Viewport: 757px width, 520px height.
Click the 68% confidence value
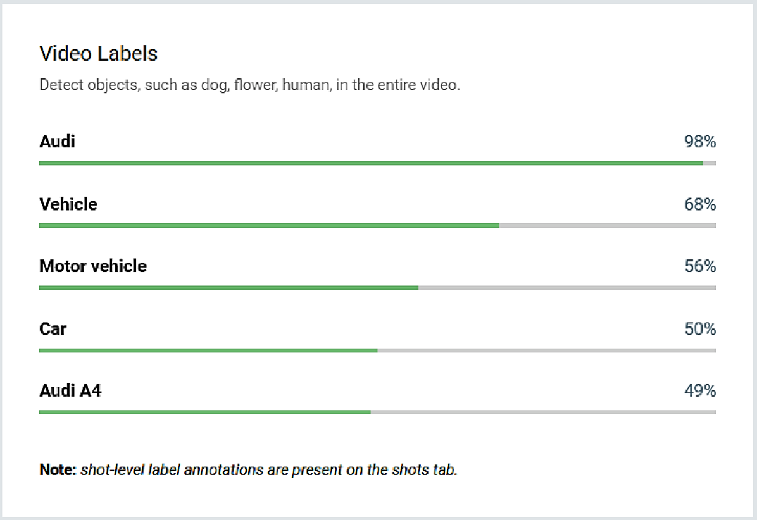click(x=699, y=205)
